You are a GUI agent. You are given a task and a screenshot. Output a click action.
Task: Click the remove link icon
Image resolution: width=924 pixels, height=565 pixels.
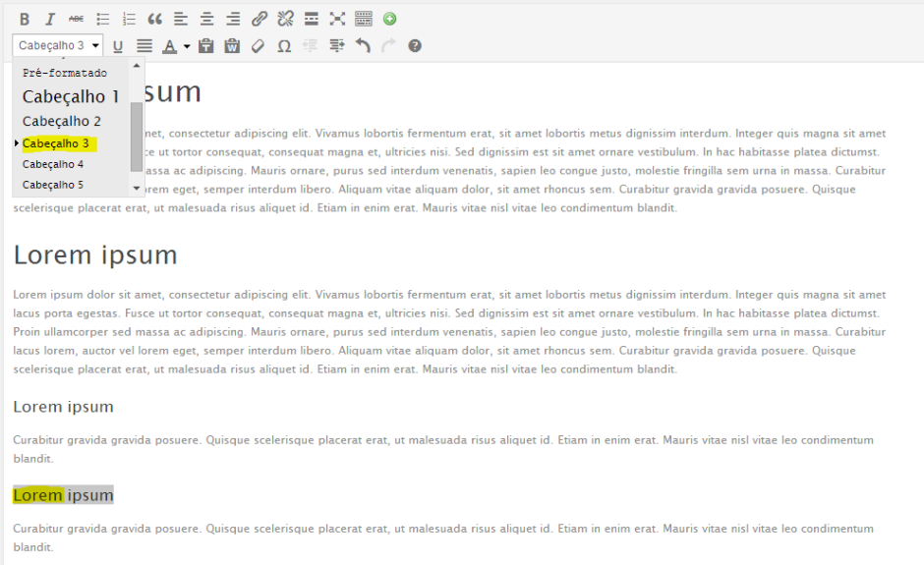click(x=286, y=19)
